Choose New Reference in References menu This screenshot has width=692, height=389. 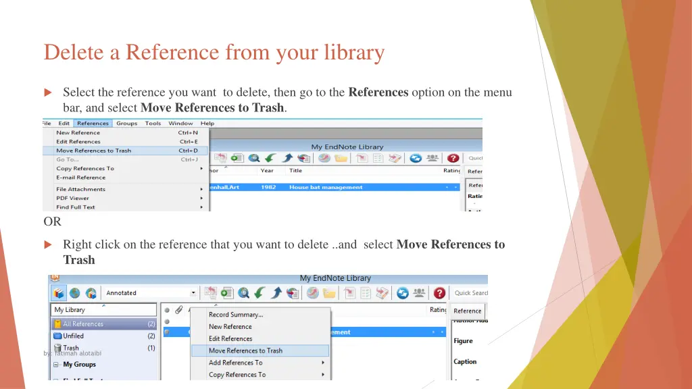pos(126,132)
